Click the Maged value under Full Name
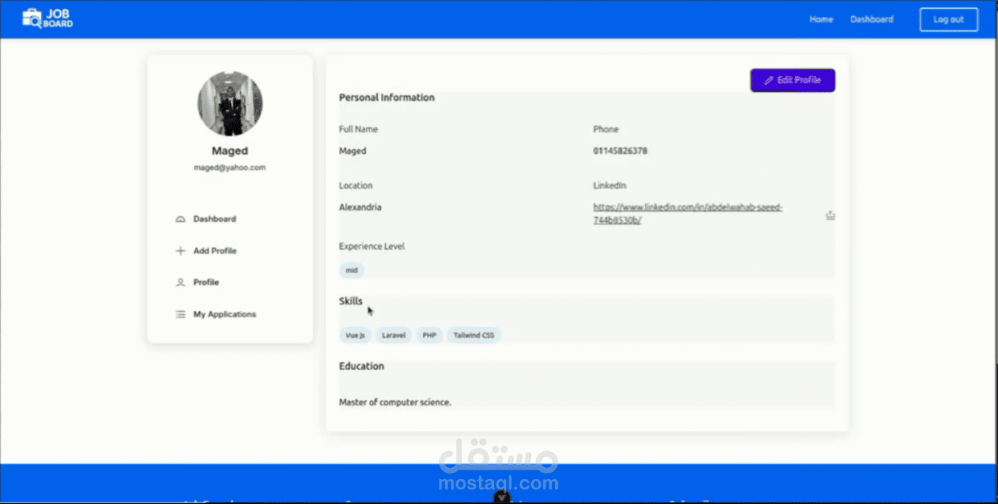The width and height of the screenshot is (998, 504). [x=352, y=151]
